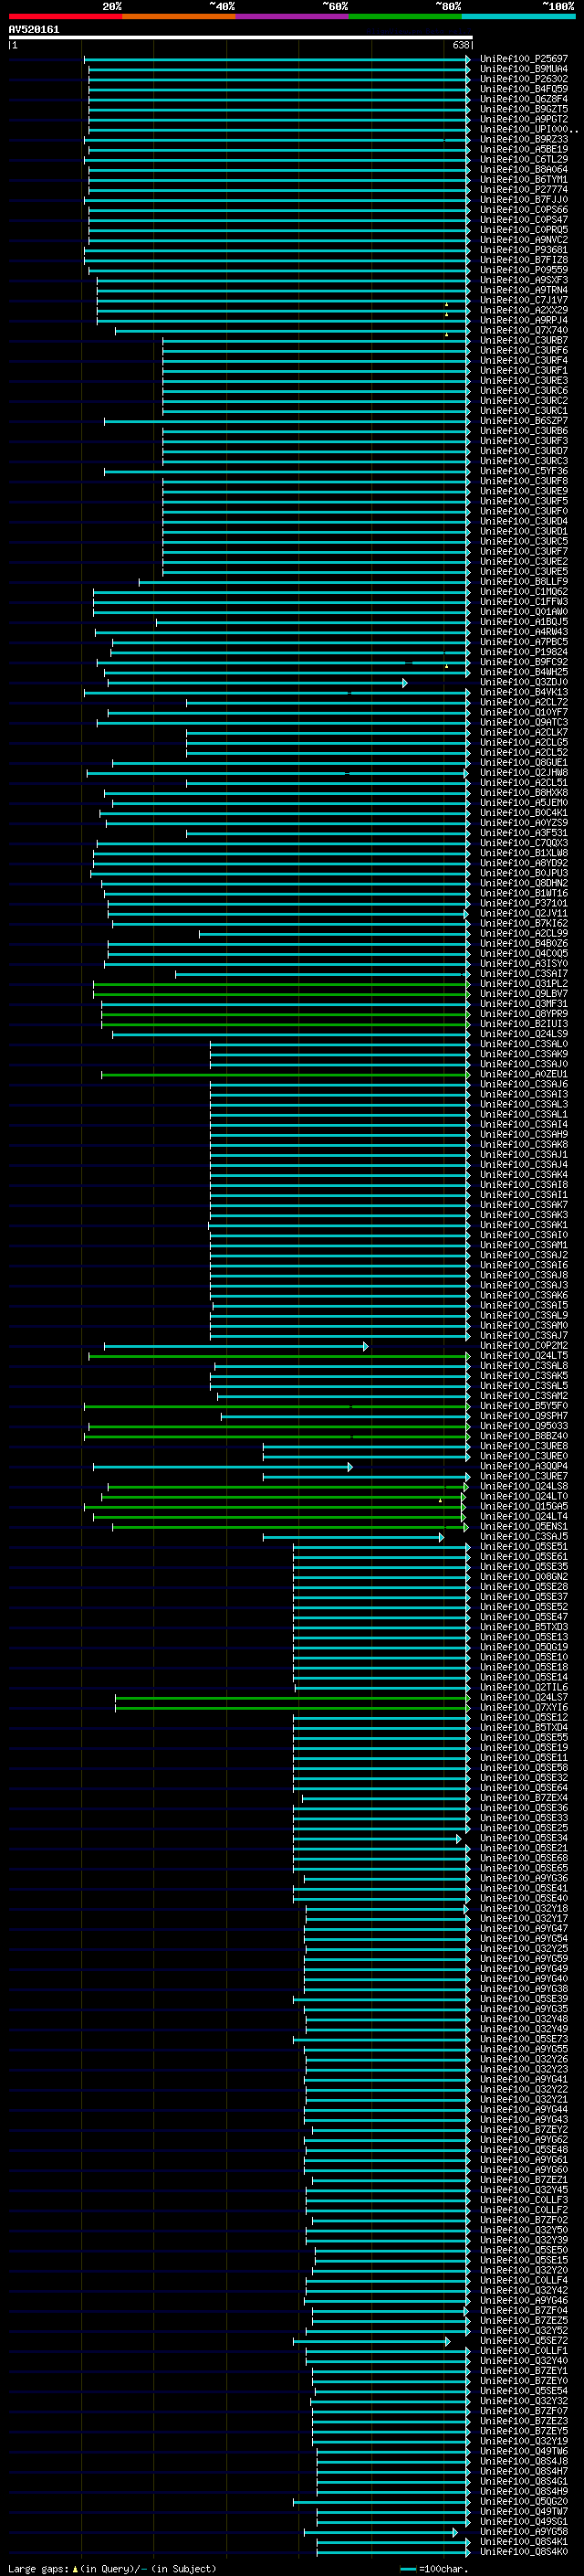The height and width of the screenshot is (2576, 584).
Task: Select the UniRef100_A2CL72 label
Action: coord(524,703)
